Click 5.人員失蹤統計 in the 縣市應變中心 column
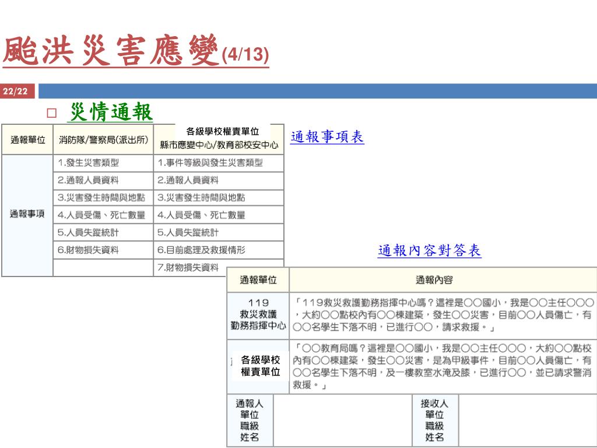Image resolution: width=597 pixels, height=448 pixels. click(219, 232)
